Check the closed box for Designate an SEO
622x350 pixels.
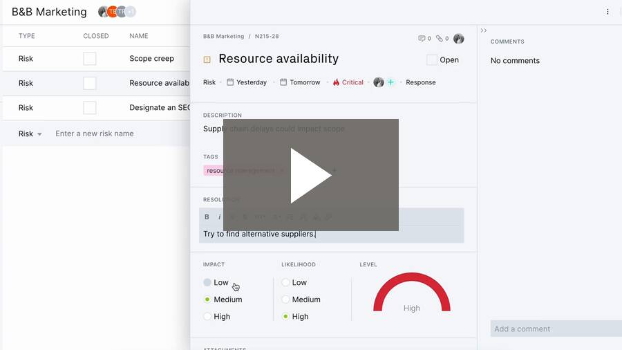pos(90,108)
